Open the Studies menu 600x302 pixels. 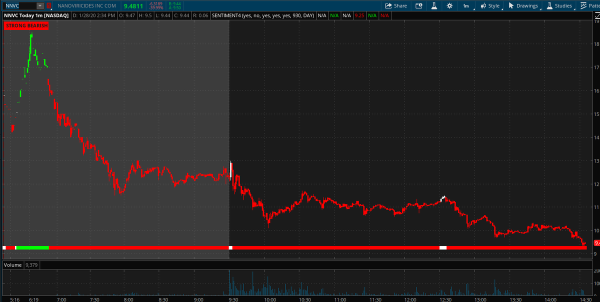(559, 5)
